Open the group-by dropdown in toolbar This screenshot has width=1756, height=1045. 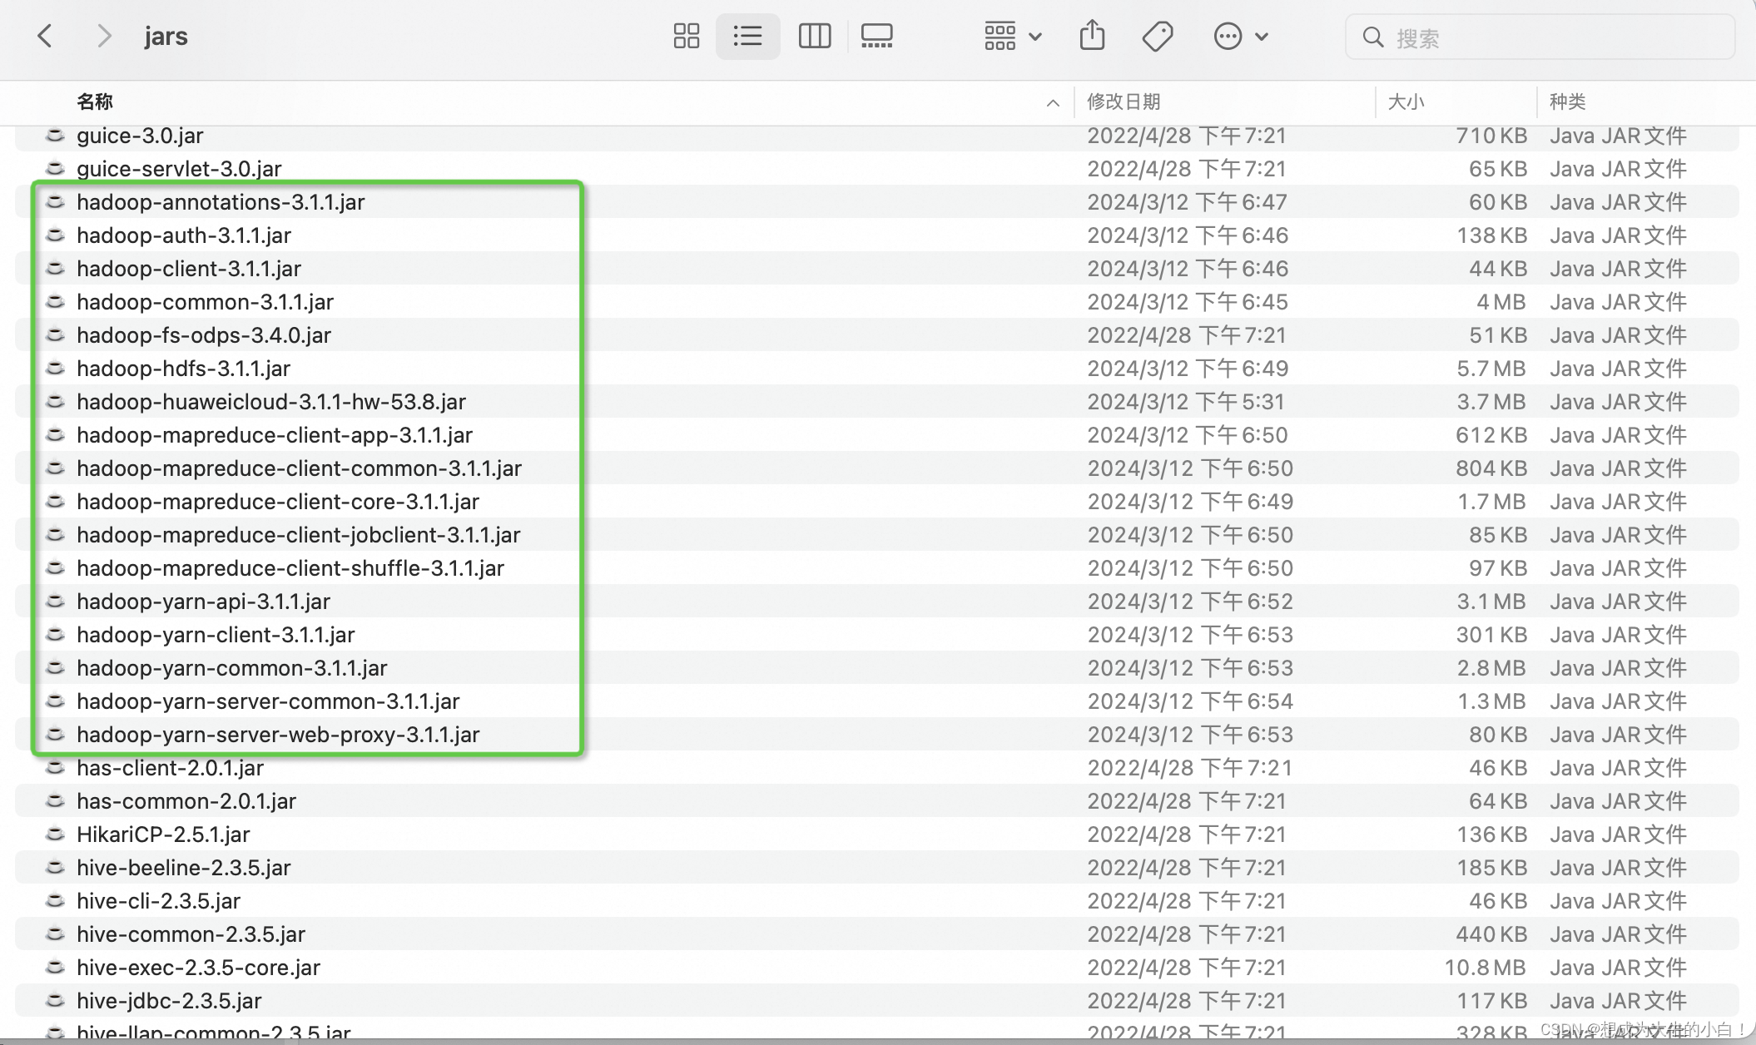(x=1012, y=36)
